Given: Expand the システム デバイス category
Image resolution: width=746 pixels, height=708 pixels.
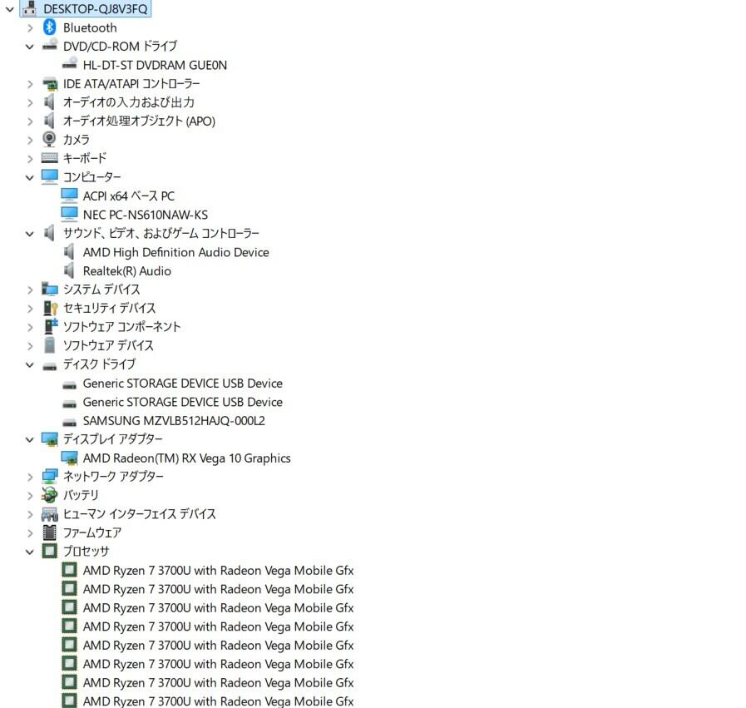Looking at the screenshot, I should click(30, 290).
